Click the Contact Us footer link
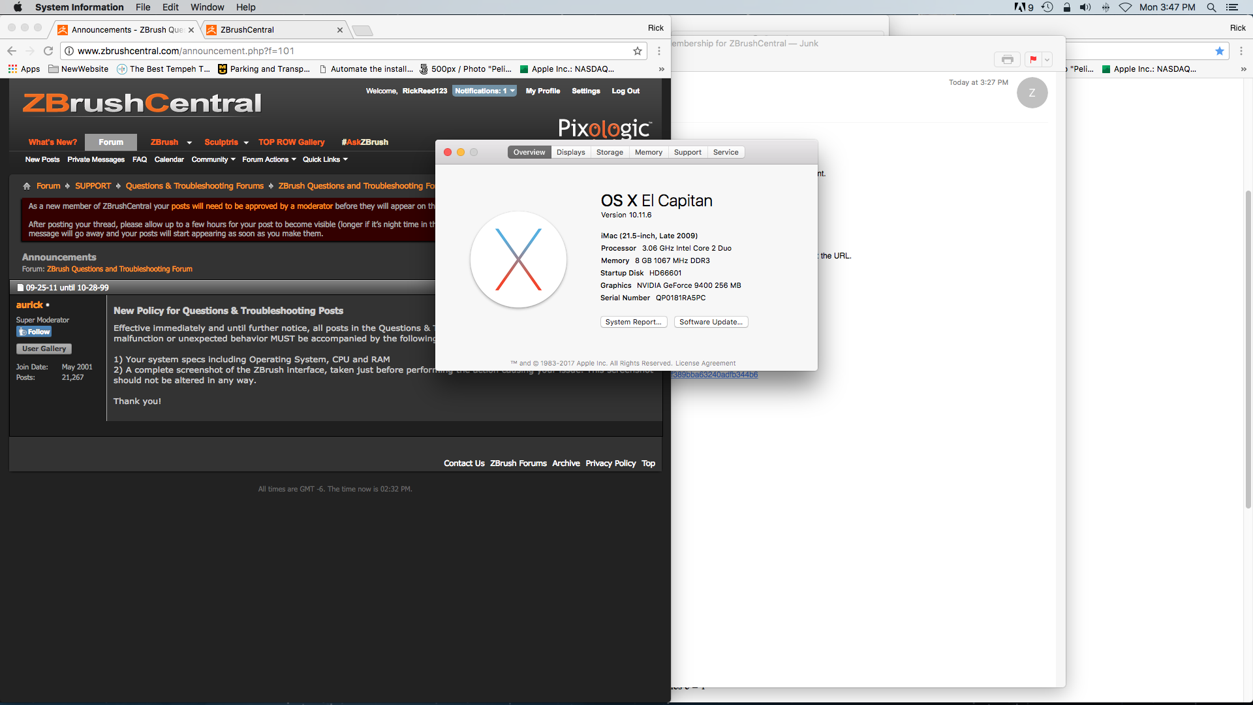 coord(464,463)
